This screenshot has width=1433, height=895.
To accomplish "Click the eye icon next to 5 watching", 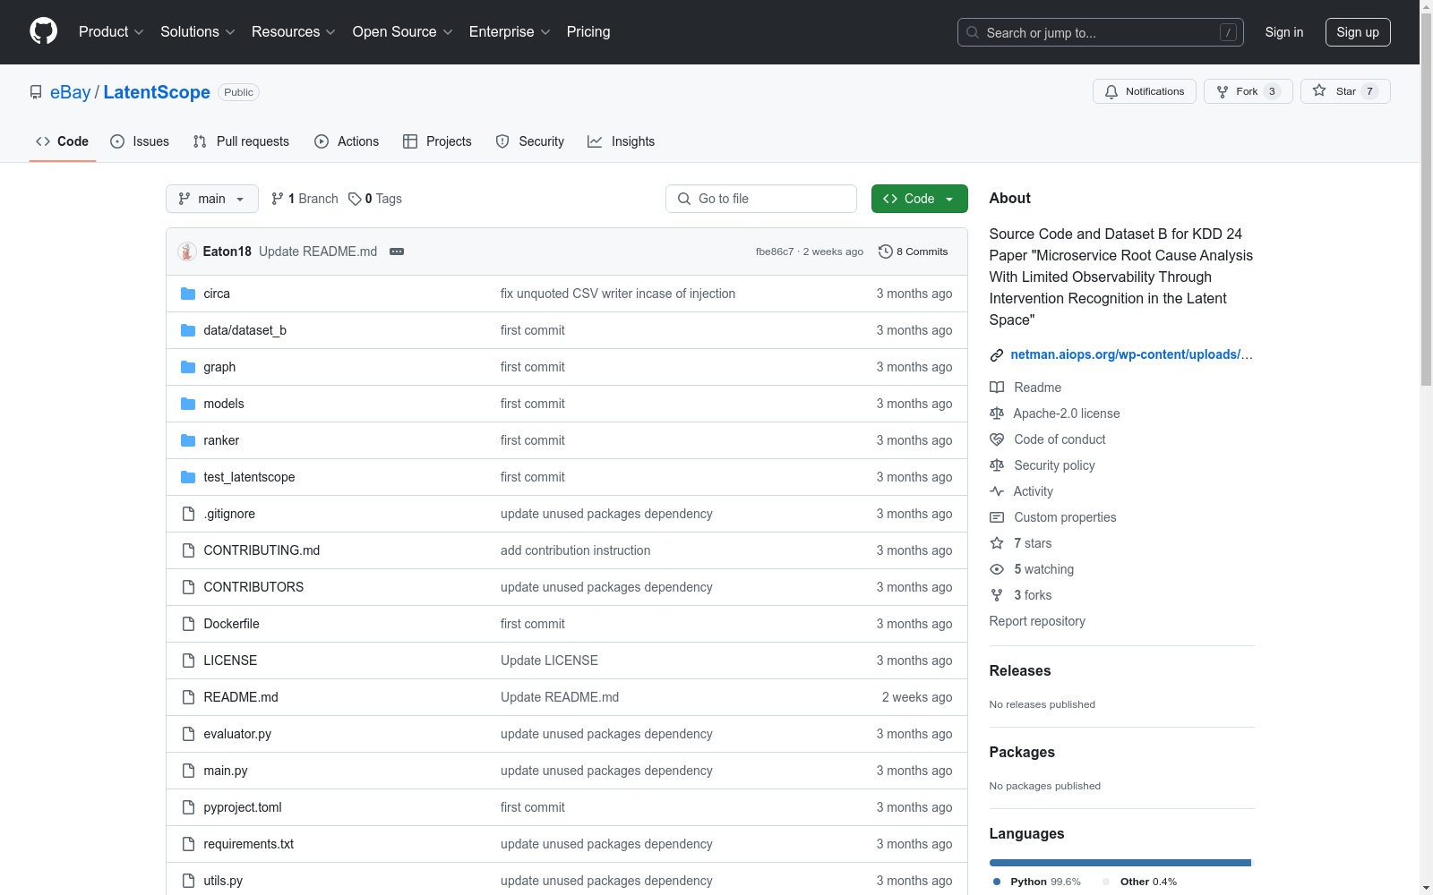I will coord(997,569).
